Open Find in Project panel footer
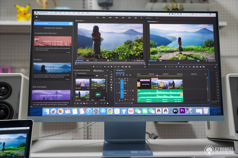Viewport: 238px width, 158px height. coord(105,103)
